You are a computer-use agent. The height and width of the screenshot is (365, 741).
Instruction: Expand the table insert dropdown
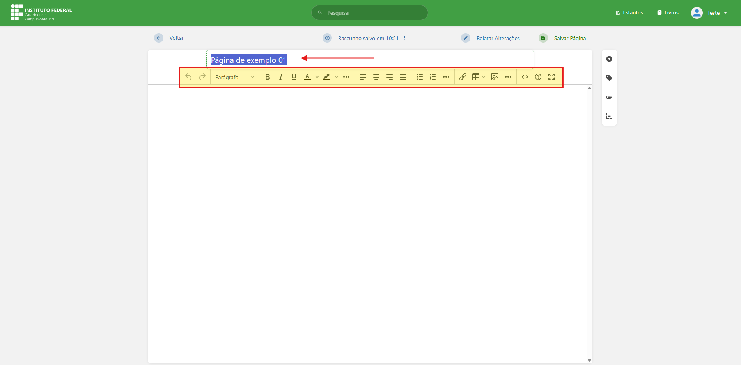484,77
